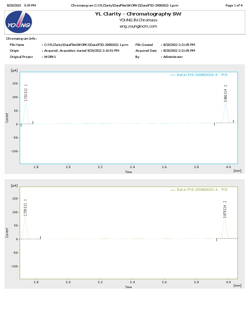
Task: Click the 3.980 C14 peak label
Action: pos(226,93)
